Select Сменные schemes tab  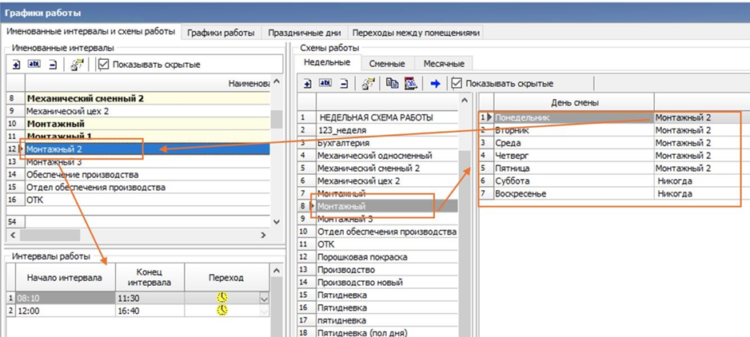coord(387,63)
